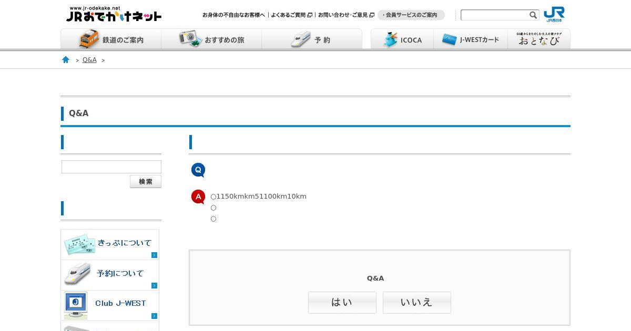The width and height of the screenshot is (631, 331).
Task: Click the Q&A search input field in the sidebar
Action: click(111, 167)
